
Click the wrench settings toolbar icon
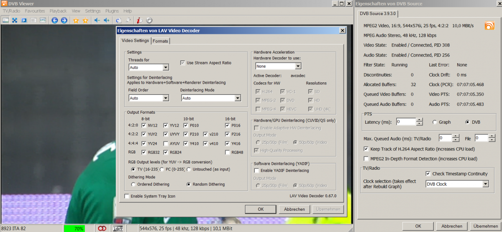coord(128,20)
